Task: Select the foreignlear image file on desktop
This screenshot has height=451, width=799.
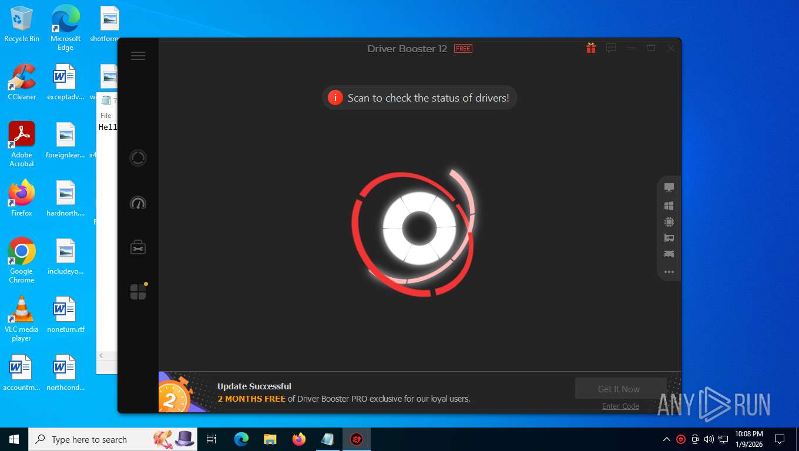Action: 65,140
